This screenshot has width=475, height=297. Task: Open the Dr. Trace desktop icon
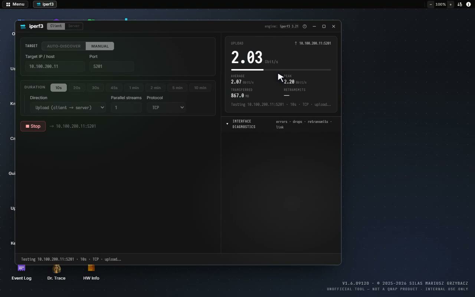point(56,272)
